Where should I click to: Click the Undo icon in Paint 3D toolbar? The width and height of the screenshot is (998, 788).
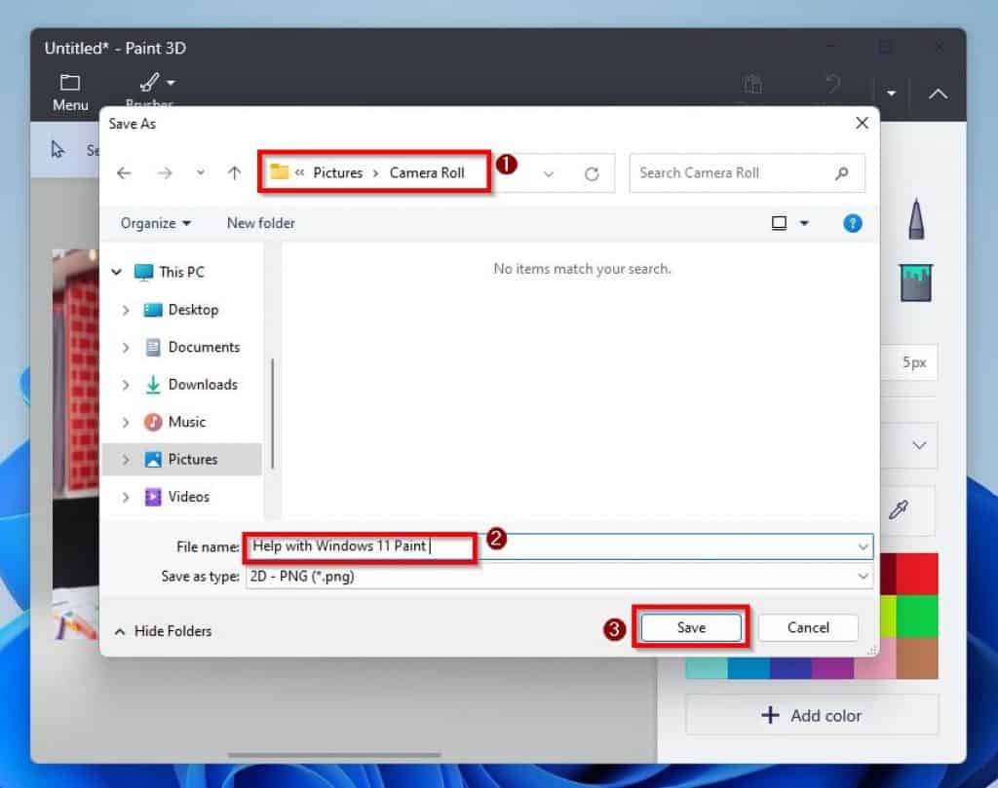point(832,84)
